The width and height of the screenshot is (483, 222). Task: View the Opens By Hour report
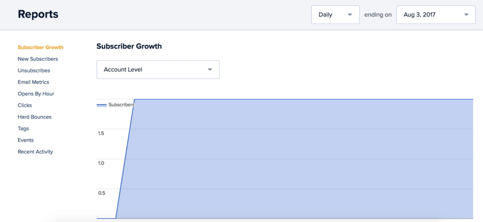[x=36, y=94]
